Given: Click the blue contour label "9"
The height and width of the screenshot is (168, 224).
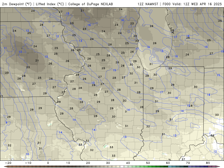Looking at the screenshot, I should (x=6, y=122).
